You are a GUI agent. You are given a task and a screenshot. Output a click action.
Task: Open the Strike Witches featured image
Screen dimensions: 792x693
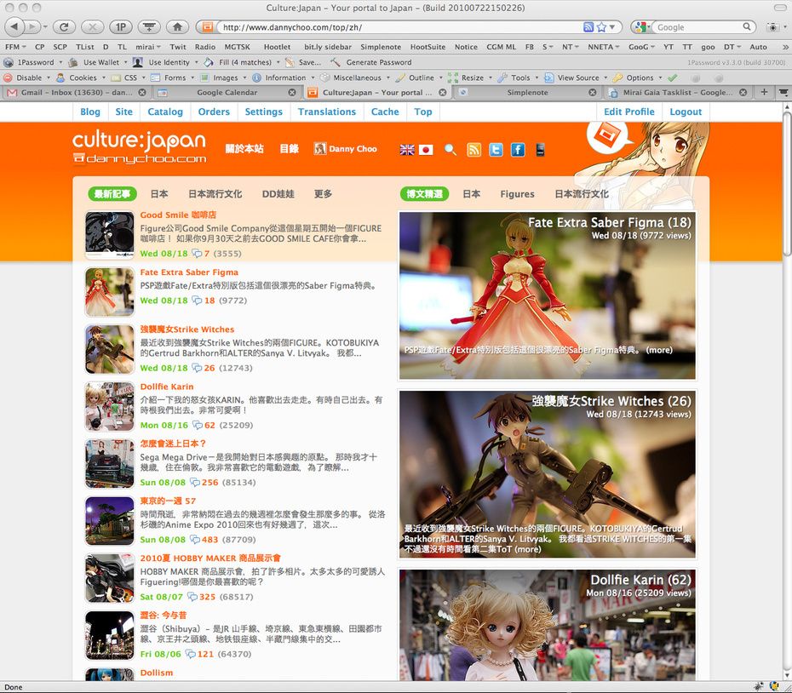(x=548, y=474)
